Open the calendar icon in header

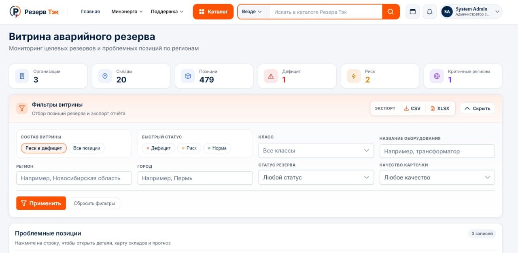coord(413,12)
